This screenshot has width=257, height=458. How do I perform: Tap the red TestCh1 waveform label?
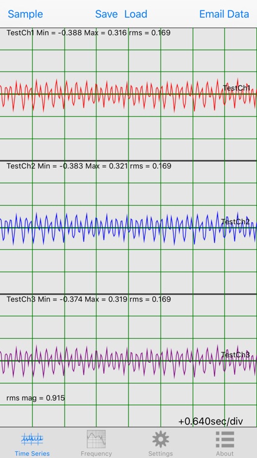click(x=237, y=88)
